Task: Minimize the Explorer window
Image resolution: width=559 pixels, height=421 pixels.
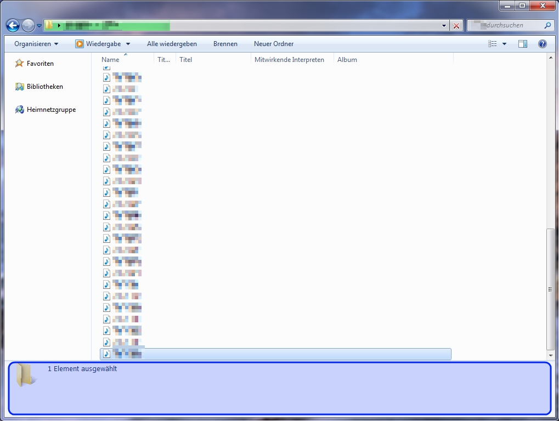Action: coord(507,5)
